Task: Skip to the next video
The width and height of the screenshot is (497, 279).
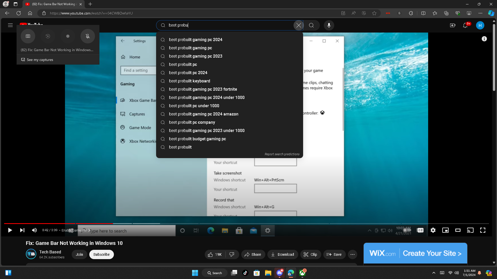Action: pos(22,230)
